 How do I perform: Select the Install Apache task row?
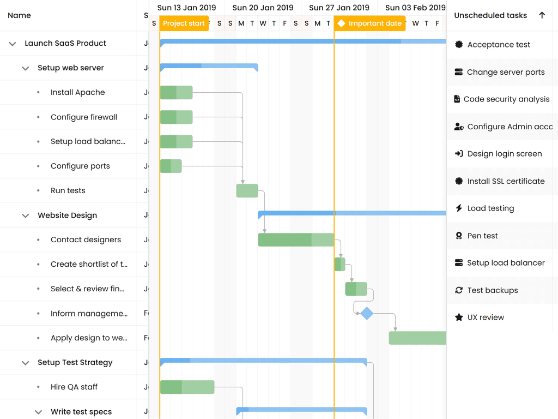pyautogui.click(x=77, y=93)
